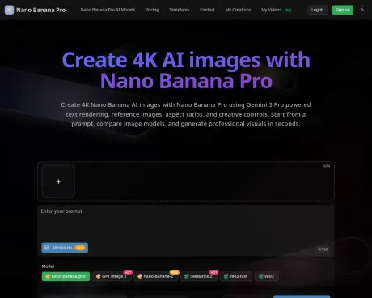Screen dimensions: 372x298
Task: Select the veo3 model
Action: pos(266,276)
